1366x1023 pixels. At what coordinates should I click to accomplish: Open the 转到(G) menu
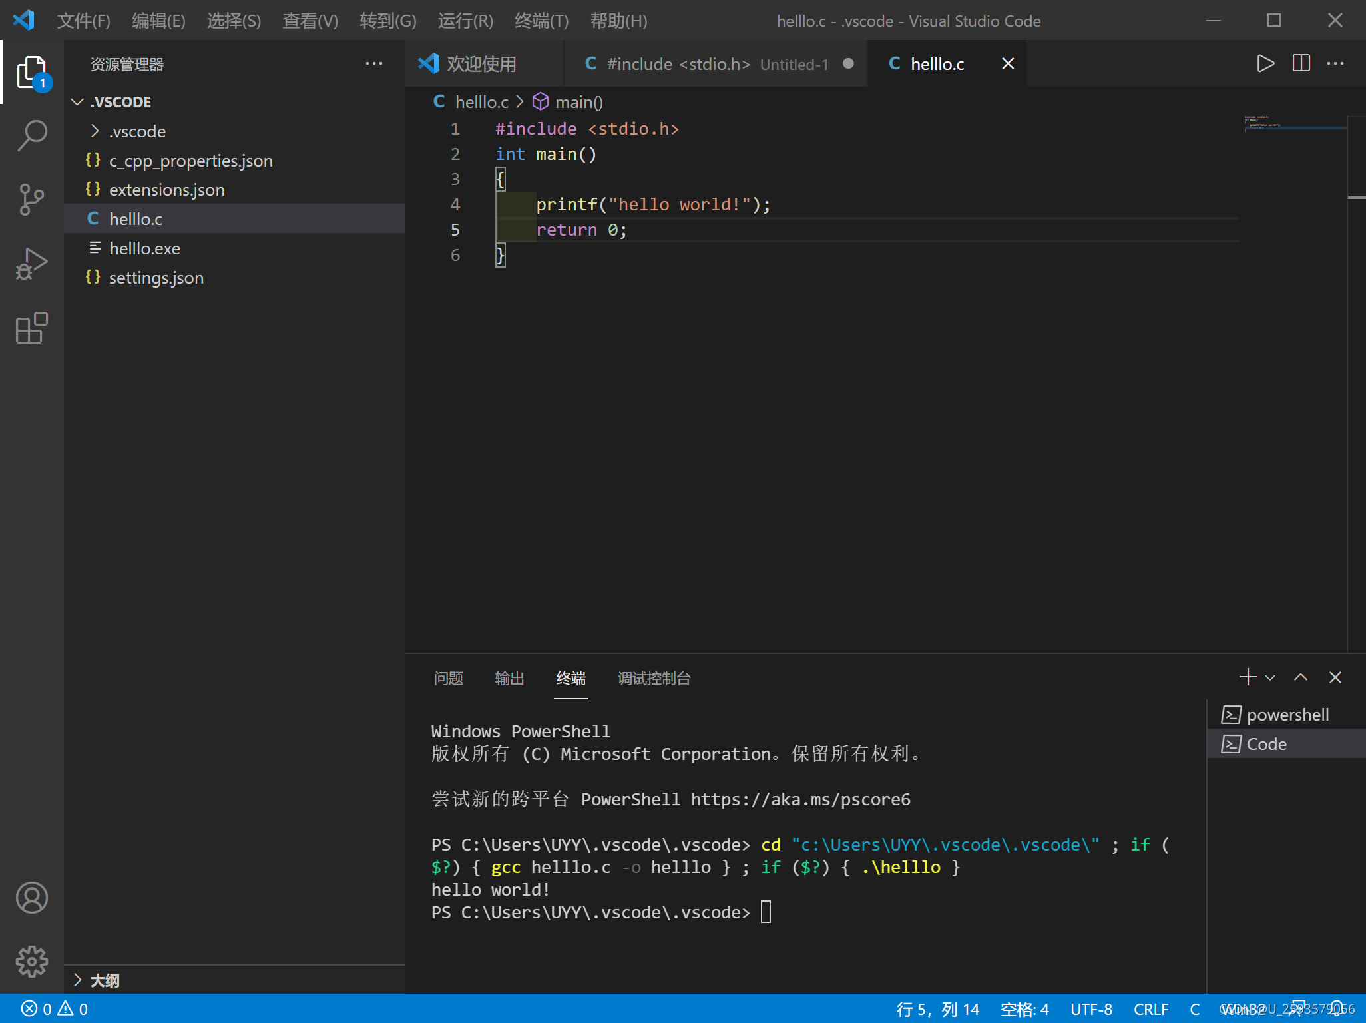[x=387, y=21]
